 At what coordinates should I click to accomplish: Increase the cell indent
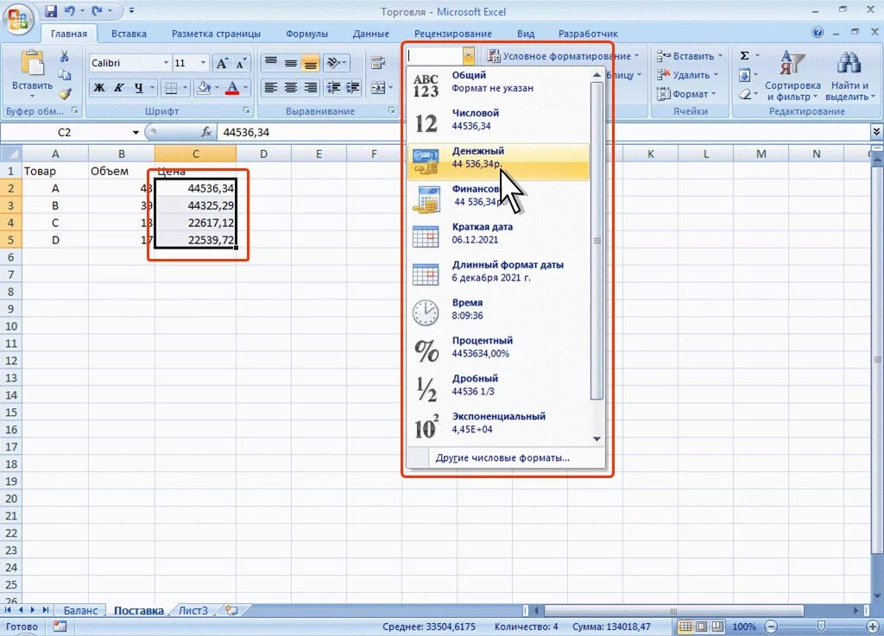pos(353,87)
